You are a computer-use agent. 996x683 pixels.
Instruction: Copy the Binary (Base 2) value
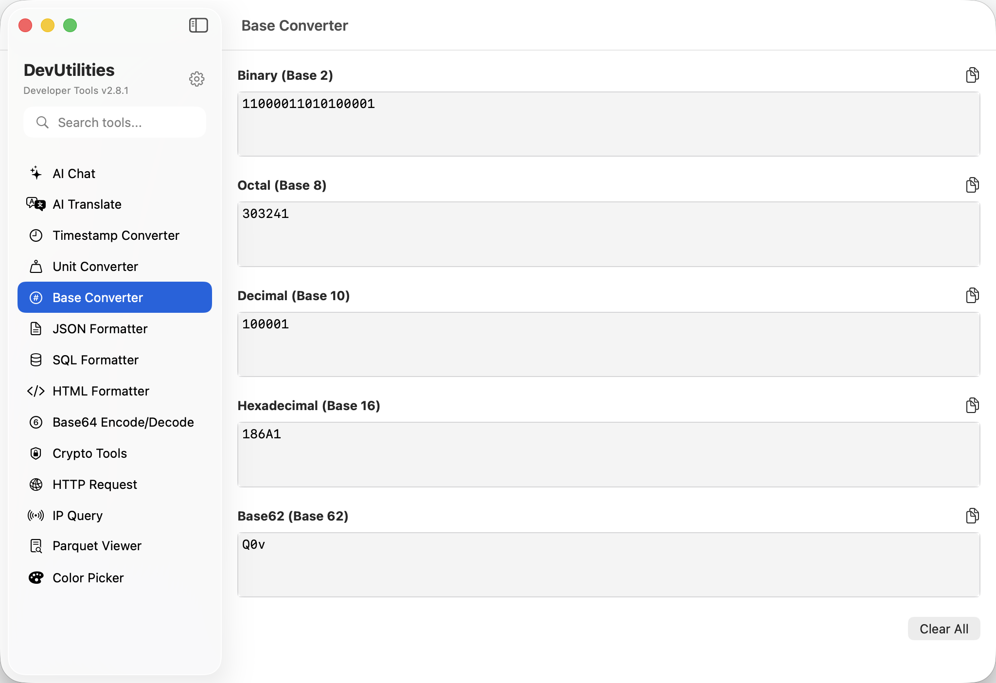point(972,74)
